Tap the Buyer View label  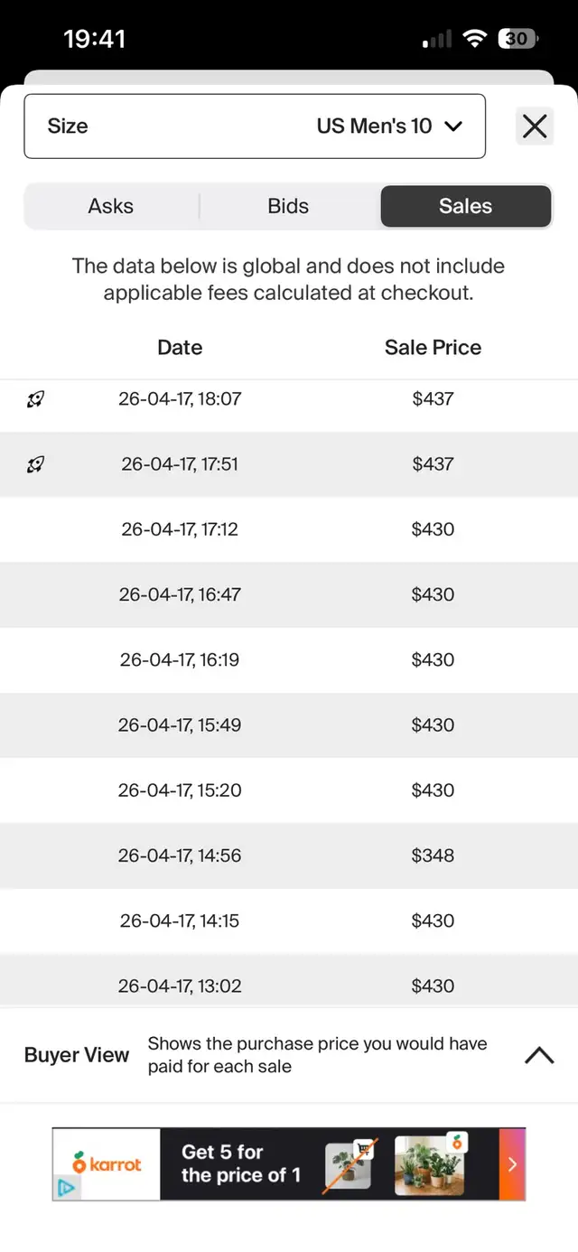click(77, 1055)
